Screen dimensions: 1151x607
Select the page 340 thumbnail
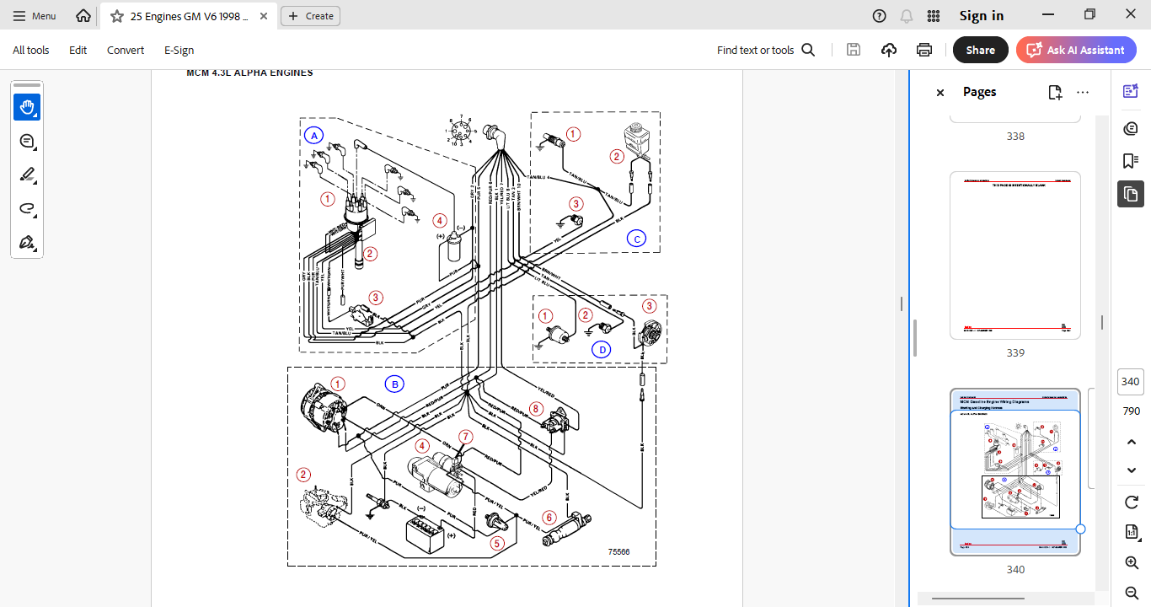click(x=1015, y=472)
